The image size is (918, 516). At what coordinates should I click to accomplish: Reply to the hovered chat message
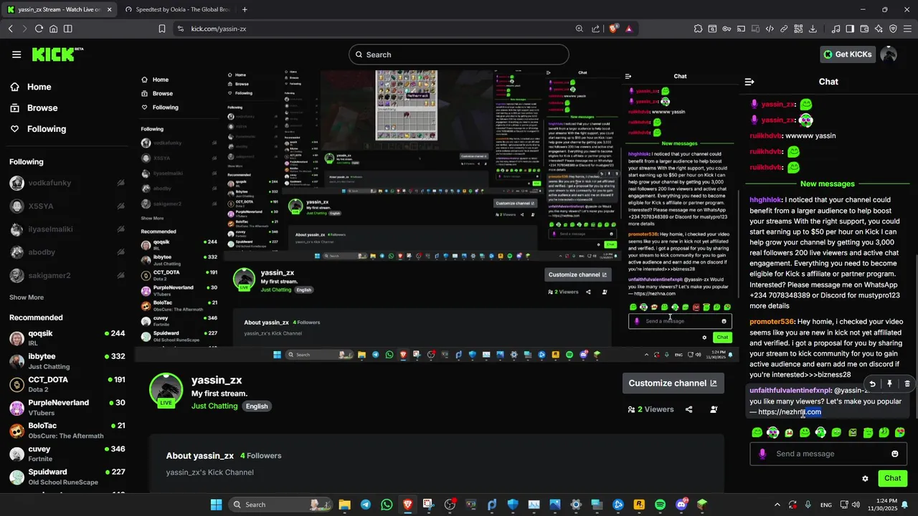point(872,384)
